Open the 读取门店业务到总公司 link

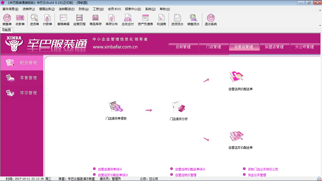click(x=263, y=169)
